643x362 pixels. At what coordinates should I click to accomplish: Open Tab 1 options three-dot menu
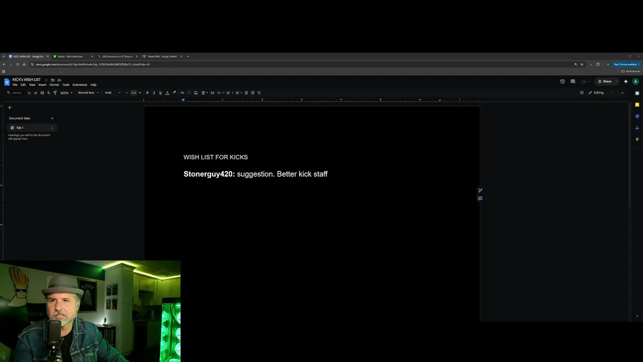[x=52, y=128]
